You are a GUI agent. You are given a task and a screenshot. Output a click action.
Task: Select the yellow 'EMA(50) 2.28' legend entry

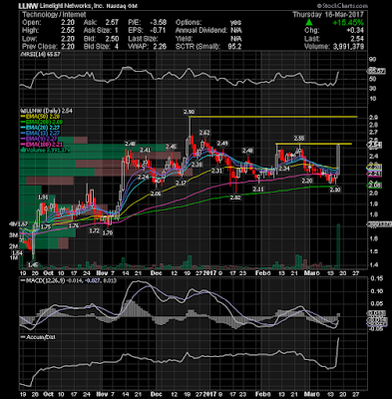coord(40,117)
